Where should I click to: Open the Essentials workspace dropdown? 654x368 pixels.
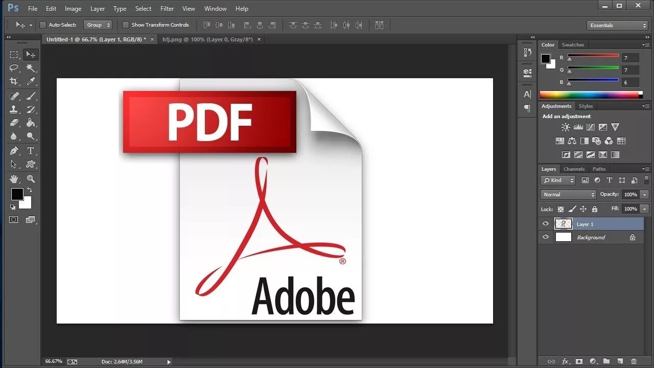tap(617, 26)
